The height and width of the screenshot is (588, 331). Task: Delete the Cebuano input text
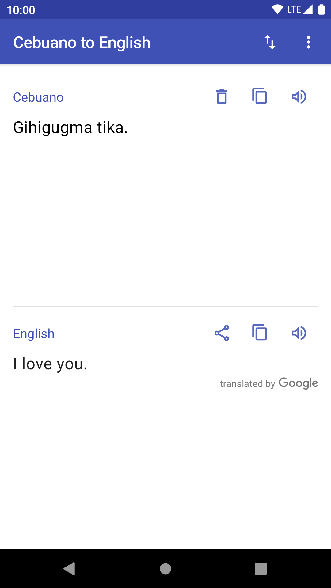pyautogui.click(x=222, y=97)
